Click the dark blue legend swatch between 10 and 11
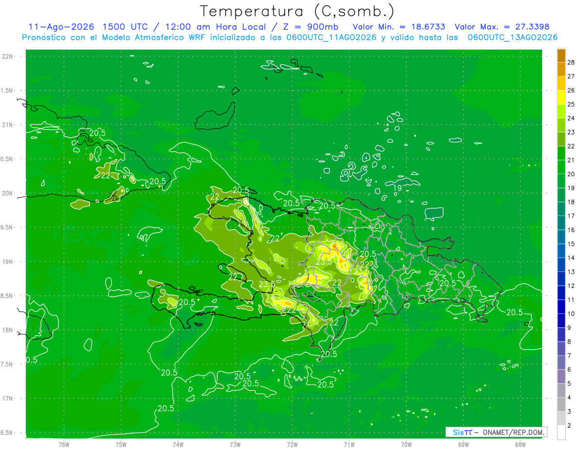The height and width of the screenshot is (451, 584). (x=561, y=307)
